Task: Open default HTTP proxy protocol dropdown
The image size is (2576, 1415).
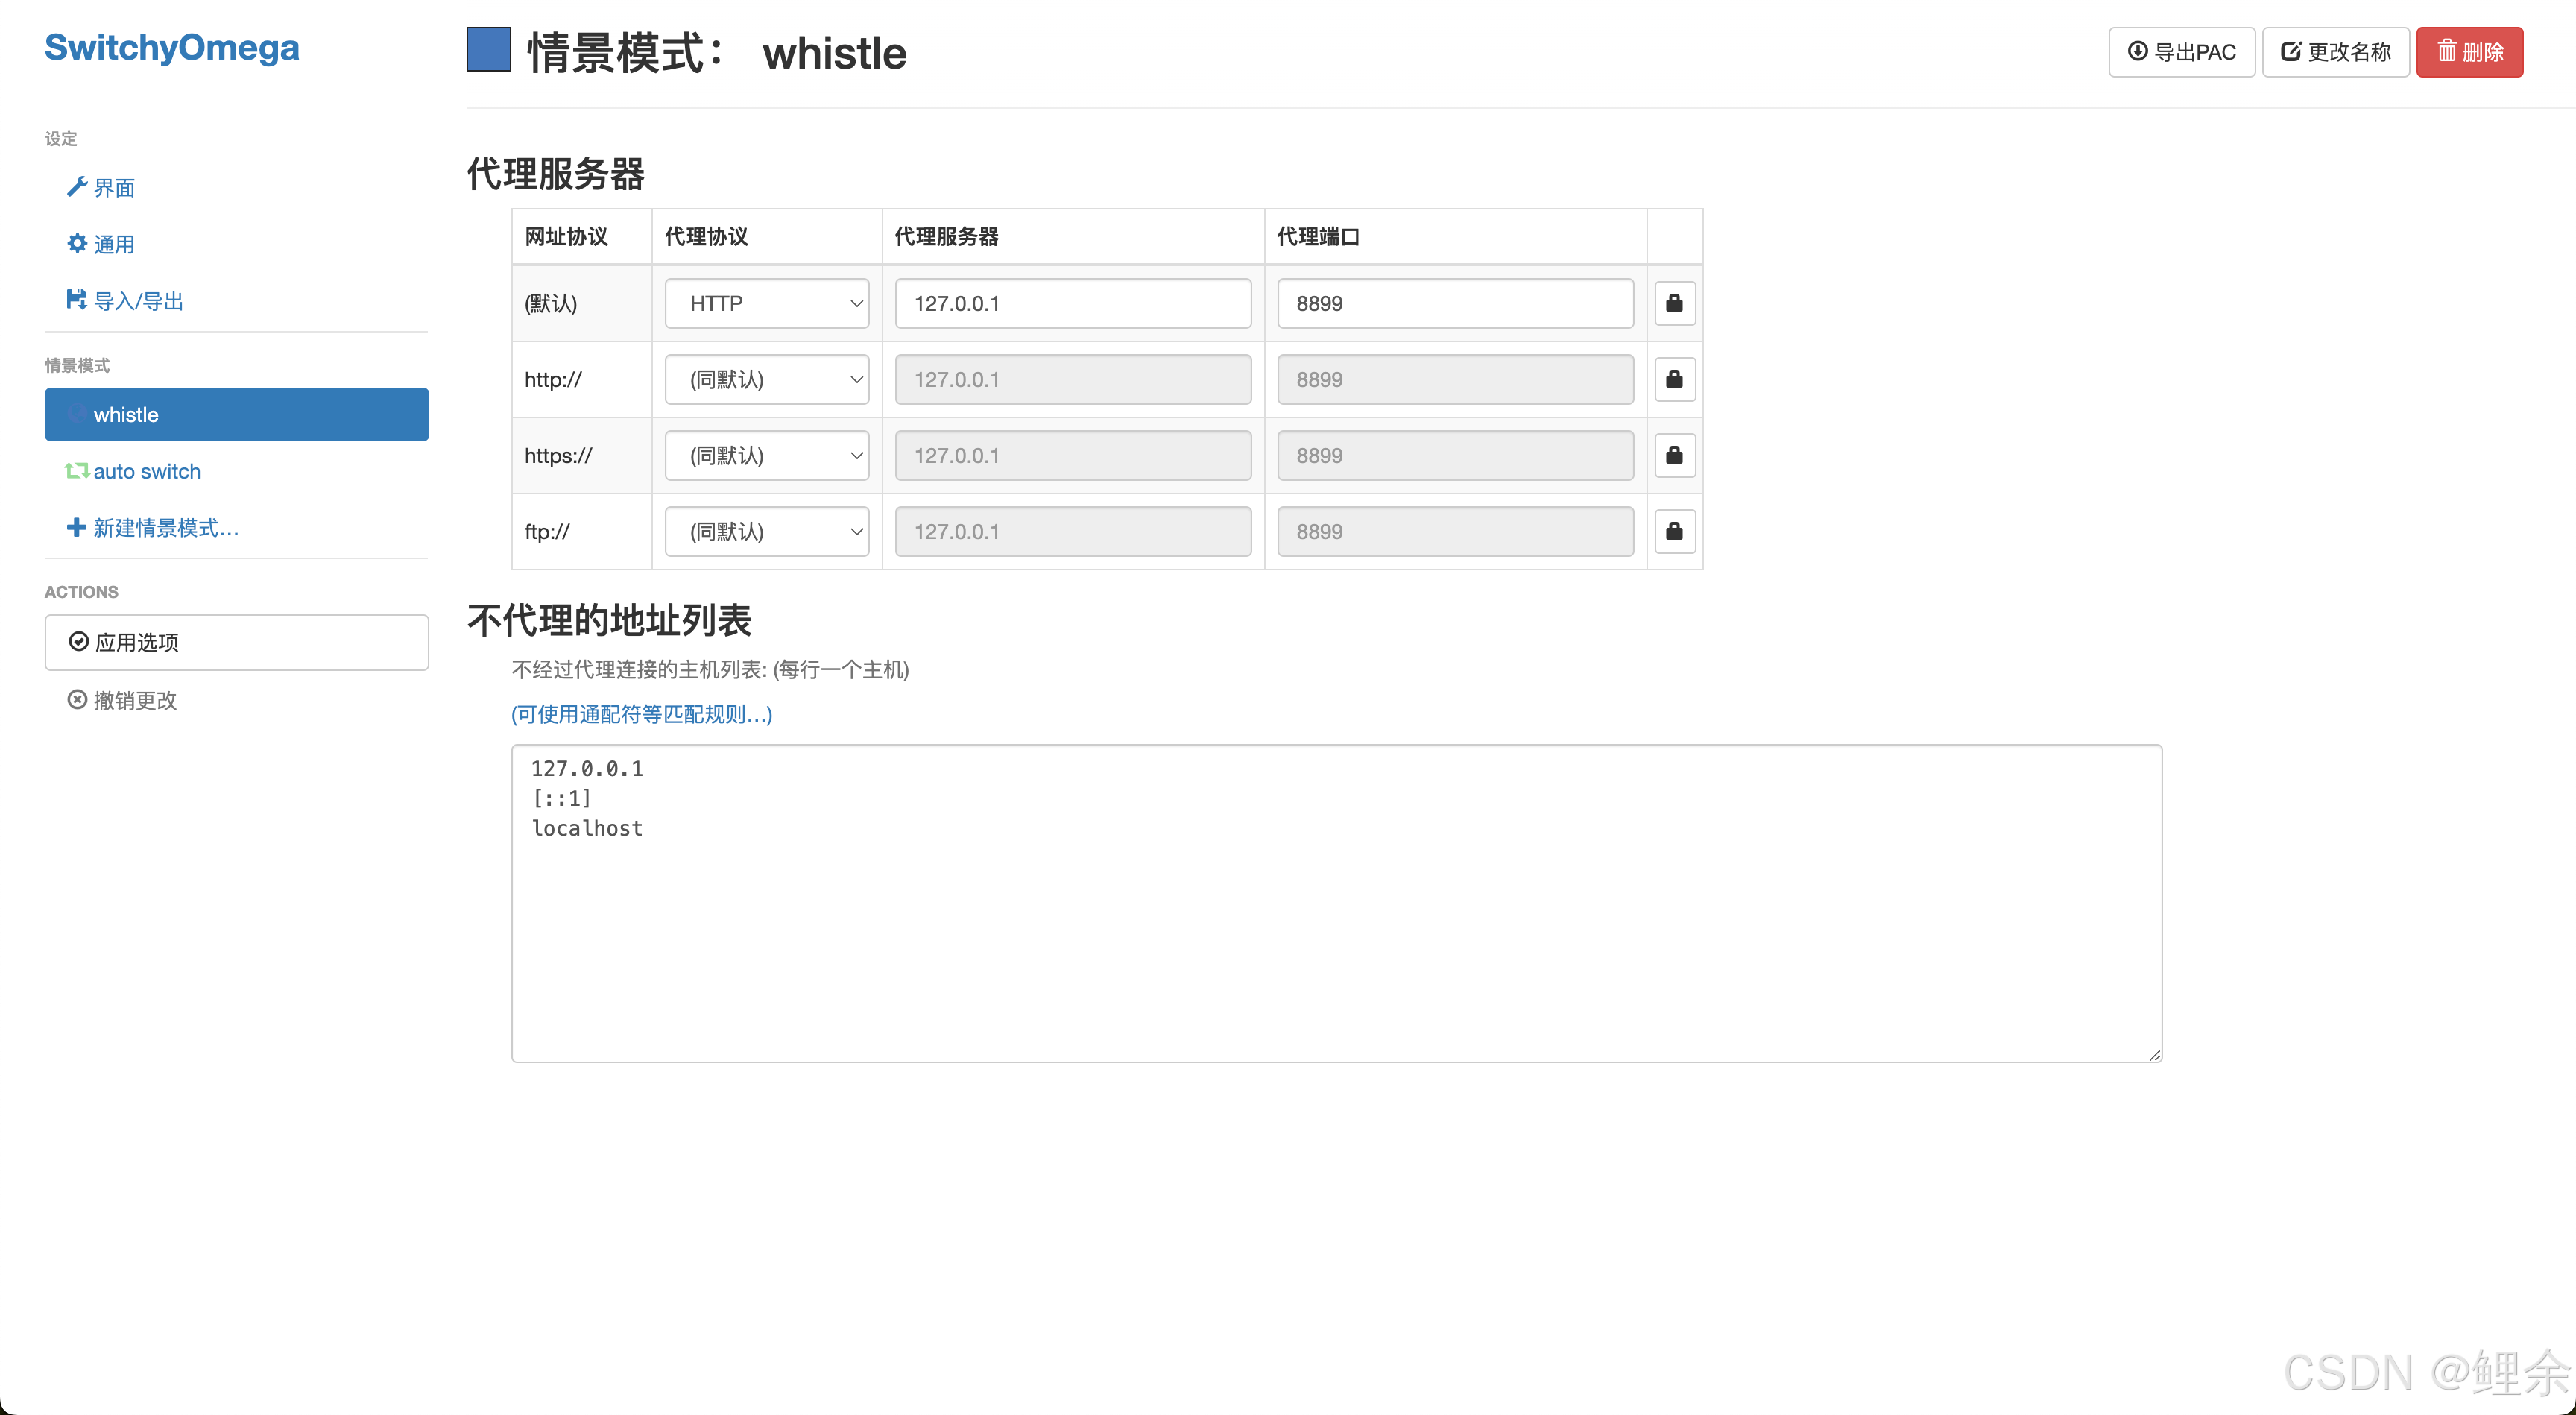Action: (766, 303)
